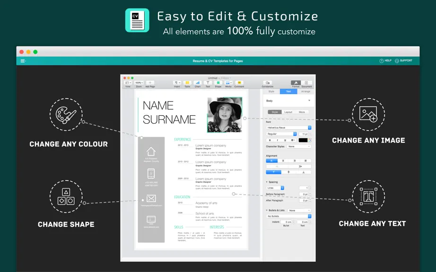Click the EDUCATION section heading

pyautogui.click(x=182, y=197)
